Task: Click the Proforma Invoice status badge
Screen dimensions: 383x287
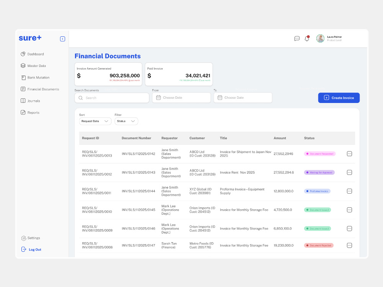Action: click(x=317, y=191)
